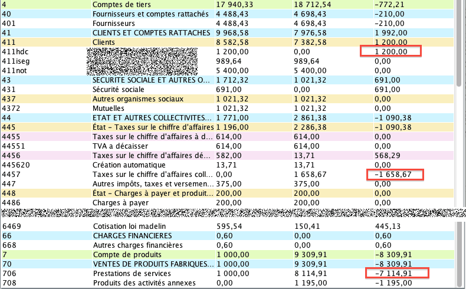Select "VENTES DE PRODUITS FABRIQUES..." label
This screenshot has height=289, width=466.
pos(153,264)
